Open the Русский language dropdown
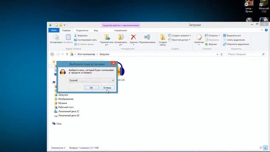The width and height of the screenshot is (270, 152). (x=92, y=80)
